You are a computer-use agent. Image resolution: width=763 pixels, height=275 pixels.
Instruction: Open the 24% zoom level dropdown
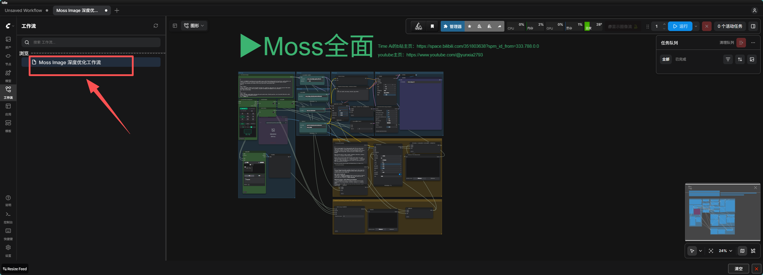point(725,251)
